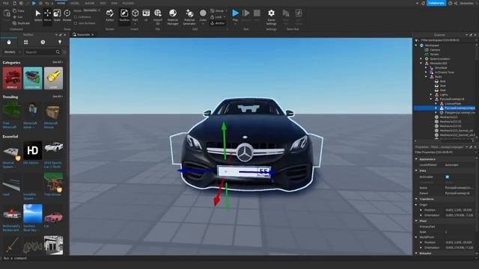
Task: Open the Material Generator
Action: (189, 16)
